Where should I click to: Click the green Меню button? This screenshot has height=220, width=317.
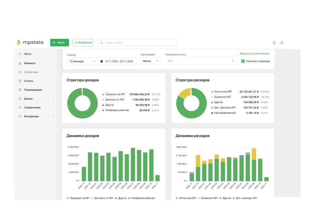point(59,43)
